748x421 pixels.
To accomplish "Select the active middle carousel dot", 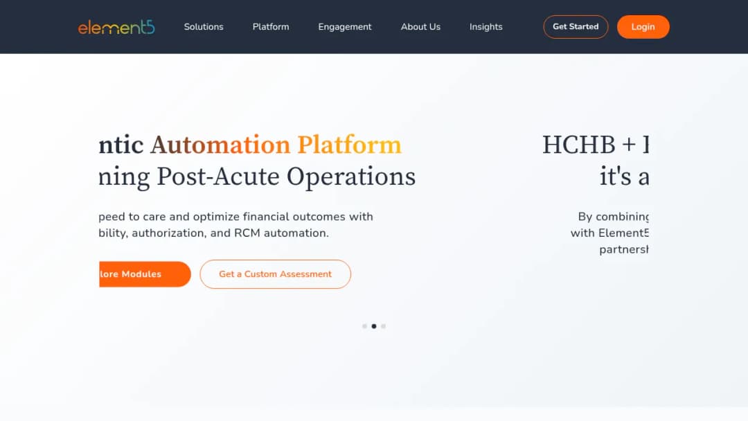I will [374, 326].
